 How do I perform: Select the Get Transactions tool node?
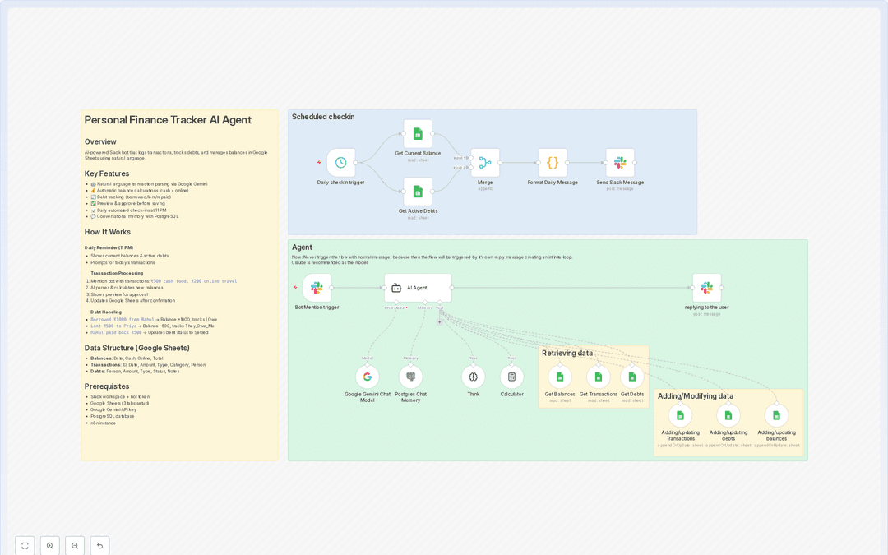coord(599,377)
